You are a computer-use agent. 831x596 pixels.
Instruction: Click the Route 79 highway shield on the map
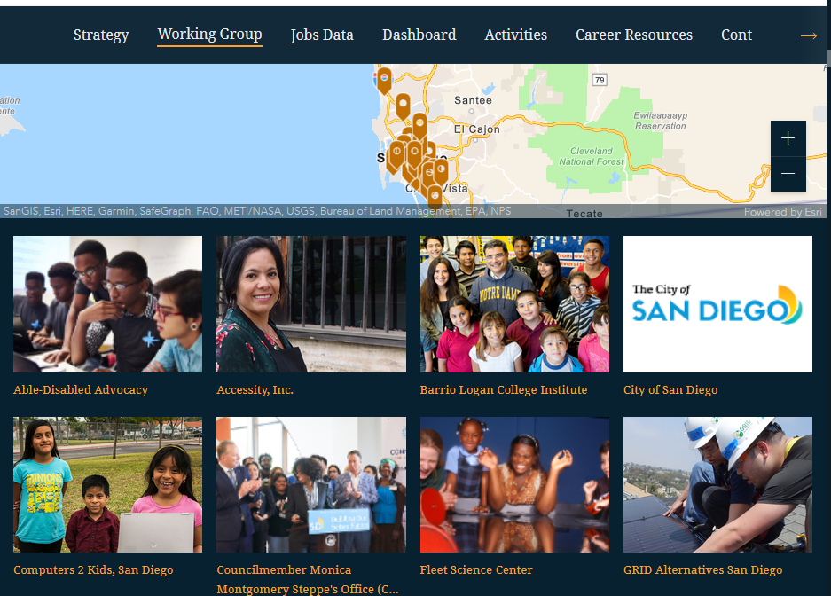600,80
